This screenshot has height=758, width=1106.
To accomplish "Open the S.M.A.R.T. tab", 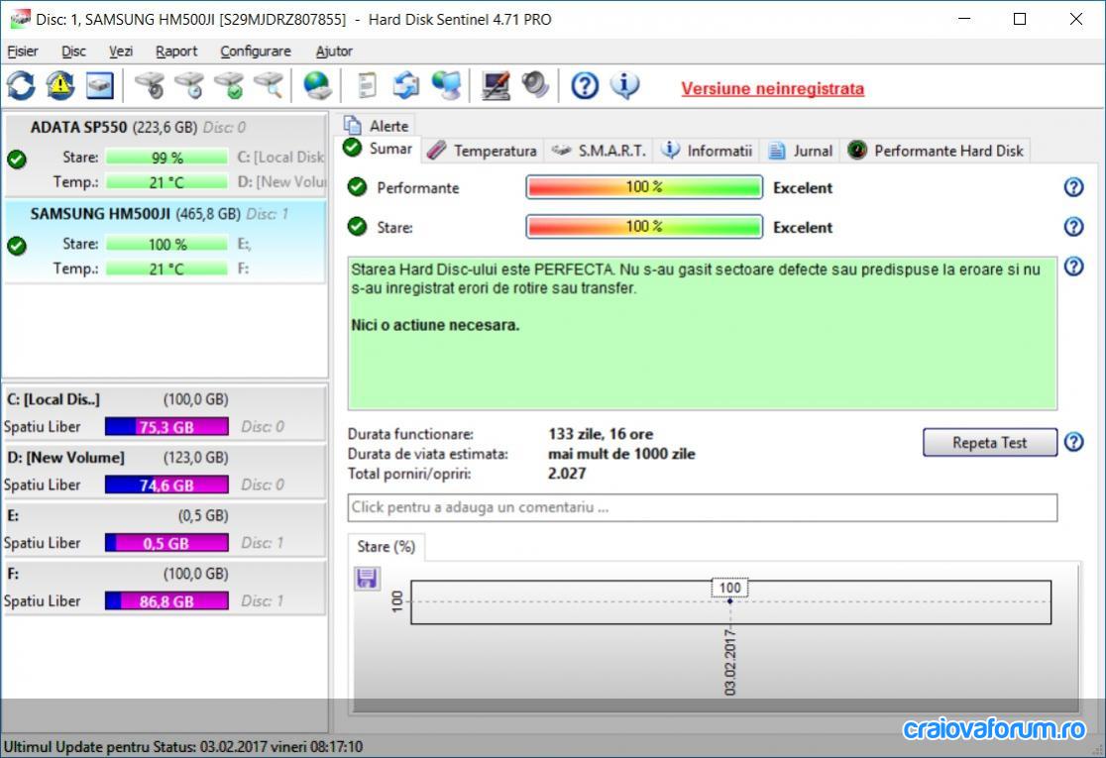I will point(599,151).
